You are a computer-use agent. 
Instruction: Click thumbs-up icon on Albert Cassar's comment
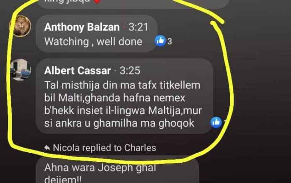tap(216, 122)
